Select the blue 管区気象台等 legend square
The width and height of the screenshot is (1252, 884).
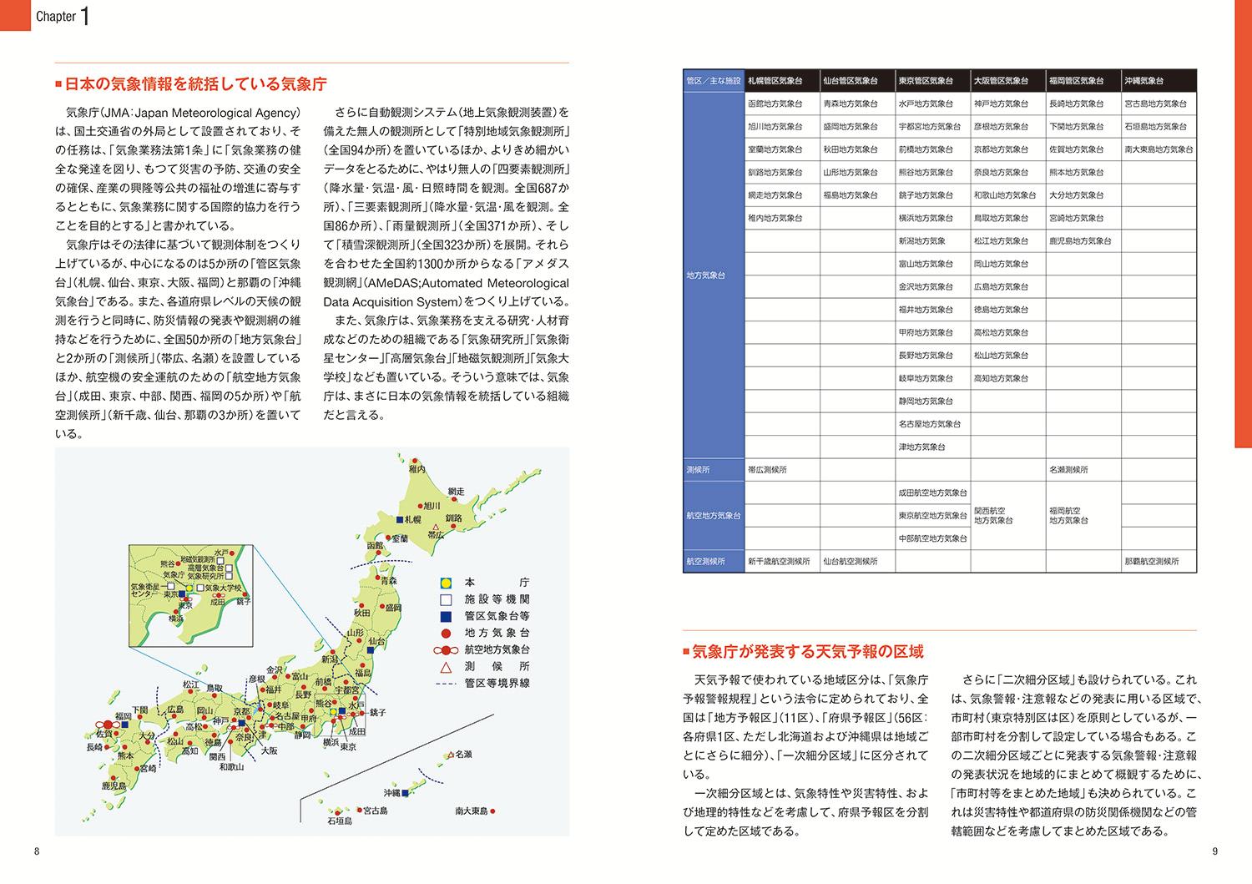pos(446,616)
